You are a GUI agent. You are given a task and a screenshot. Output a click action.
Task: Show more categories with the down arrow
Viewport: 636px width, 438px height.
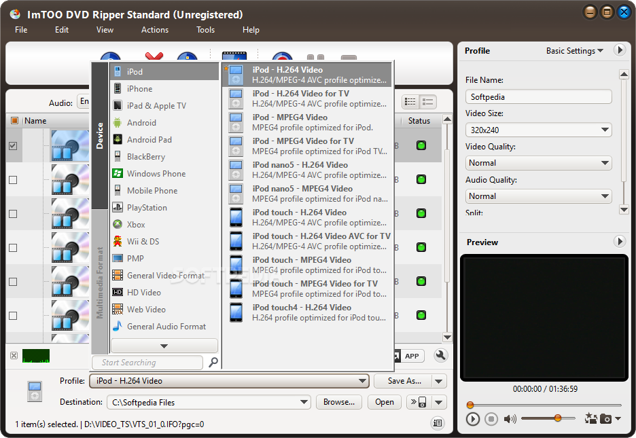pos(164,346)
